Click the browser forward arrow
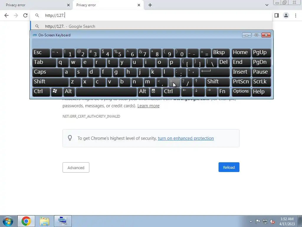302x227 pixels. click(16, 15)
